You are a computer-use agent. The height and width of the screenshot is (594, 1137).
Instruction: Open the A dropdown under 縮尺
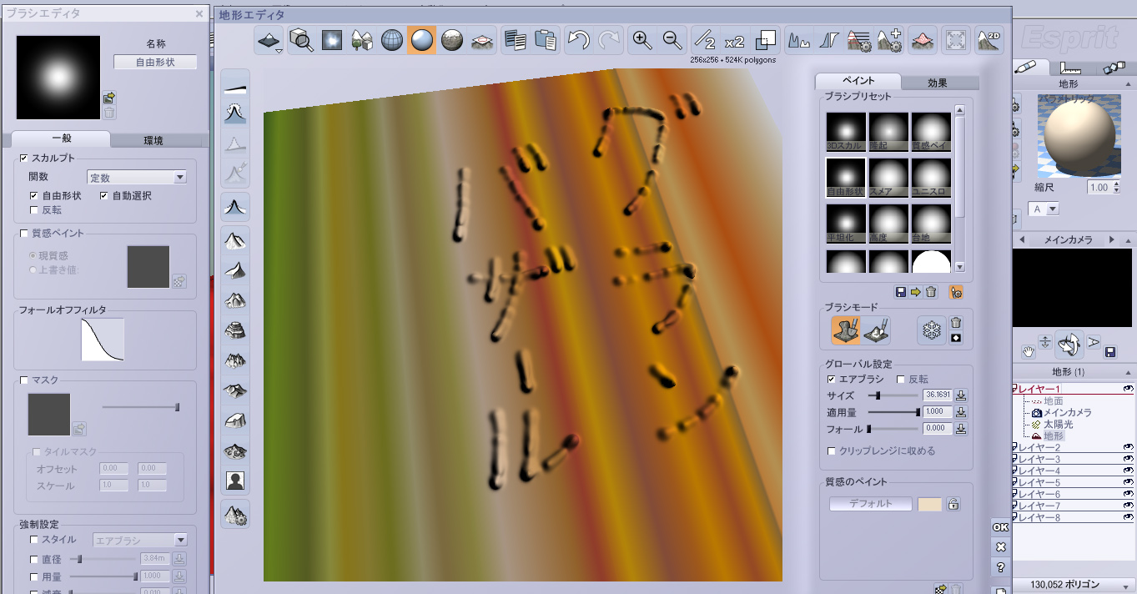pos(1044,209)
